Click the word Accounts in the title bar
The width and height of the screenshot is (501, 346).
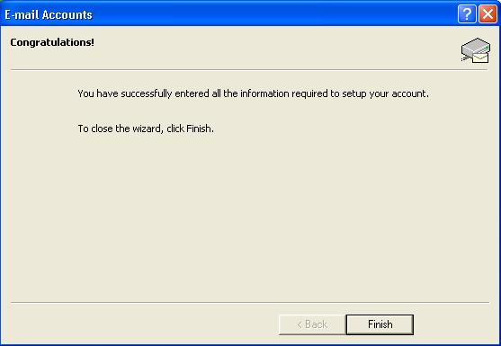pos(67,14)
